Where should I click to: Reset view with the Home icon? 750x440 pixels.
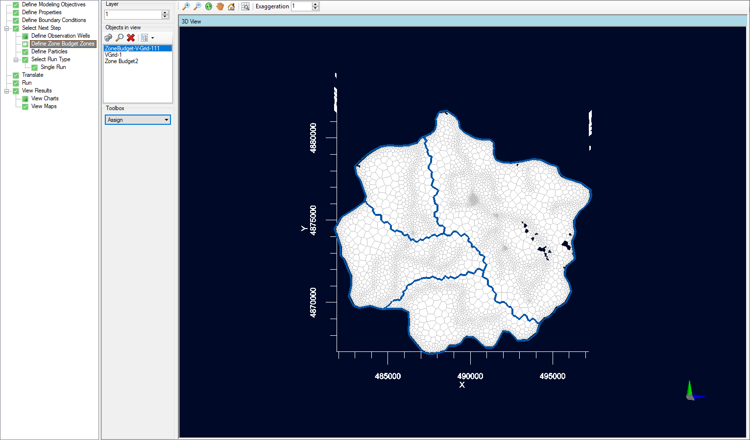(x=231, y=6)
